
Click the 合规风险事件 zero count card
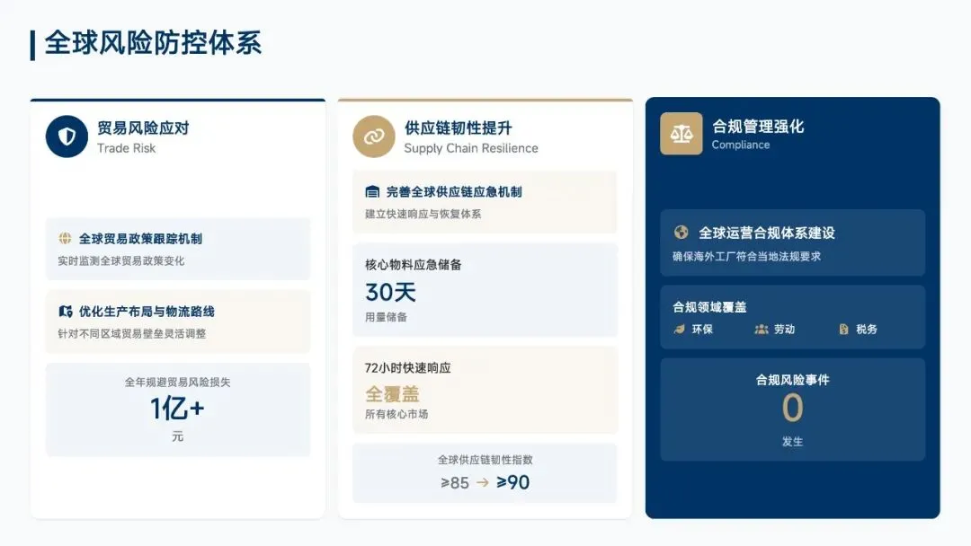792,409
